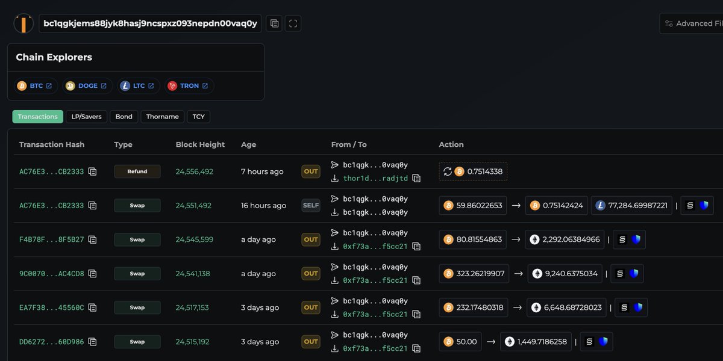This screenshot has height=361, width=723.
Task: Copy 0xf73a address in EA7F38 row
Action: point(416,315)
